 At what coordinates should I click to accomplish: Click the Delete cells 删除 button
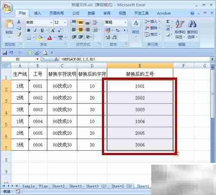point(152,28)
